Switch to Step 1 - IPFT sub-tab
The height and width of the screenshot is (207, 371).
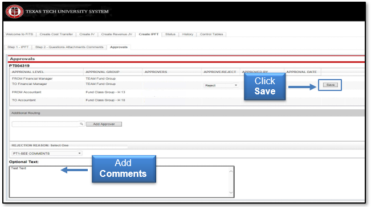tap(18, 47)
